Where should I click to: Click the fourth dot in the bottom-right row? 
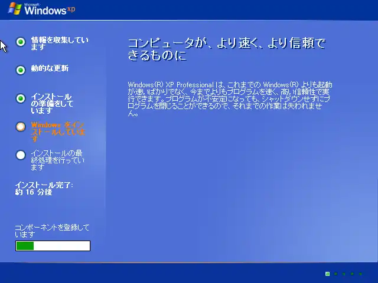point(352,274)
